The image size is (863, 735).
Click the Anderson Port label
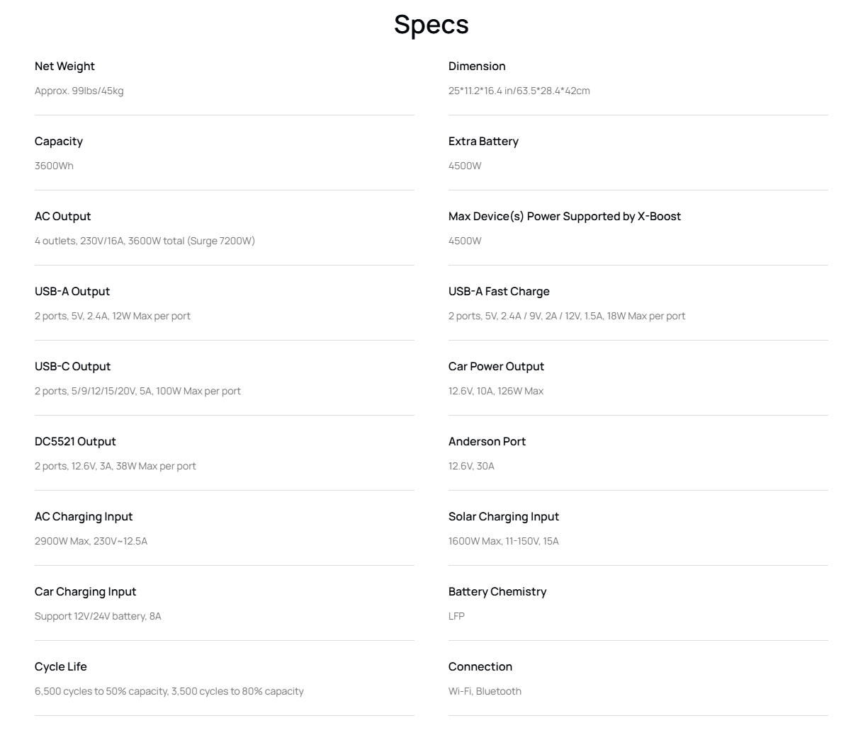point(487,442)
